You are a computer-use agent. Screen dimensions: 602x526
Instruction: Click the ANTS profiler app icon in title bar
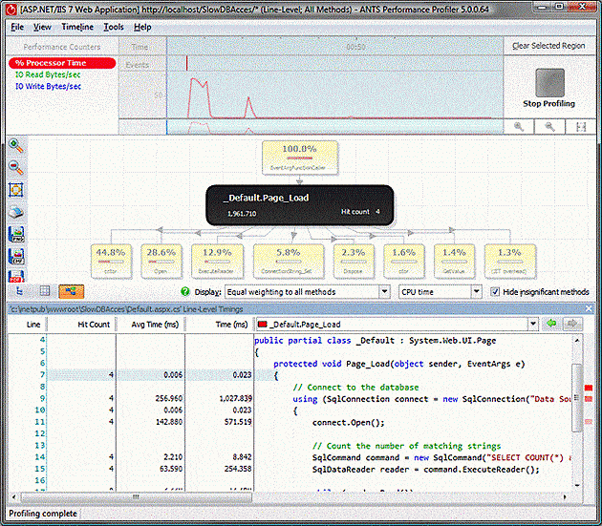[x=11, y=9]
